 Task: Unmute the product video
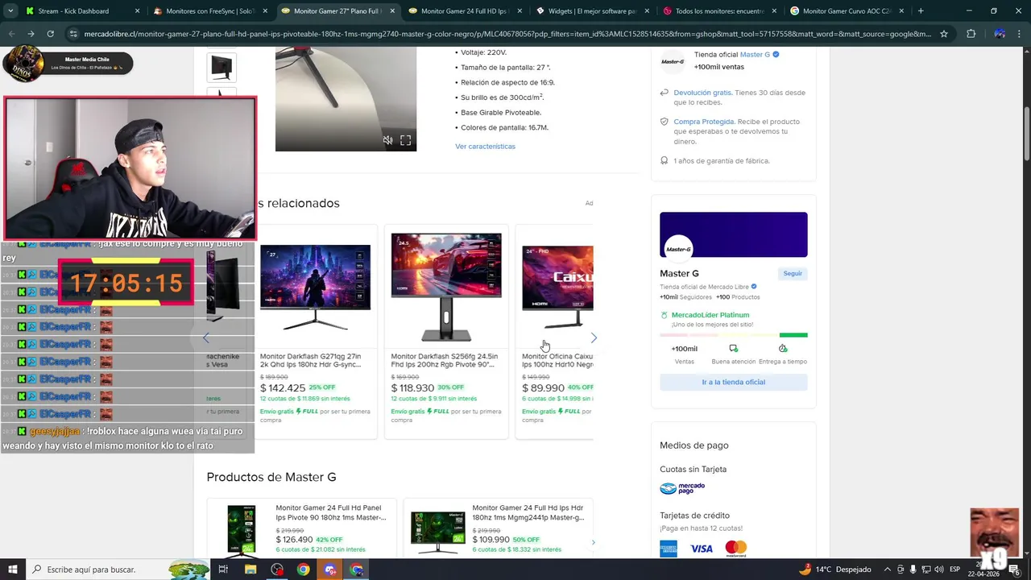(387, 140)
